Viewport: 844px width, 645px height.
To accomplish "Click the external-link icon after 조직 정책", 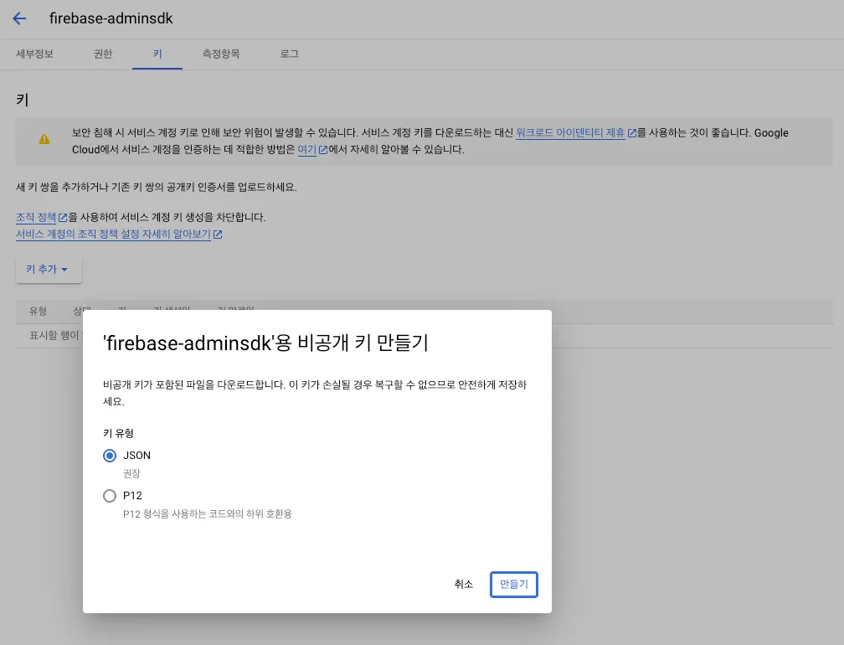I will click(63, 218).
